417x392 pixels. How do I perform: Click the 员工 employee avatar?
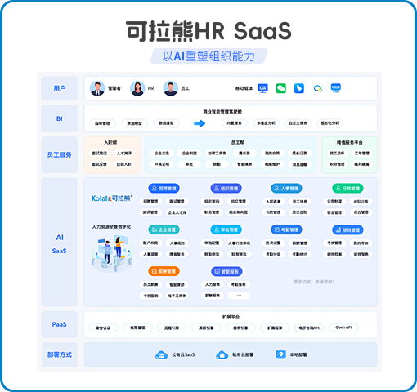(x=171, y=88)
